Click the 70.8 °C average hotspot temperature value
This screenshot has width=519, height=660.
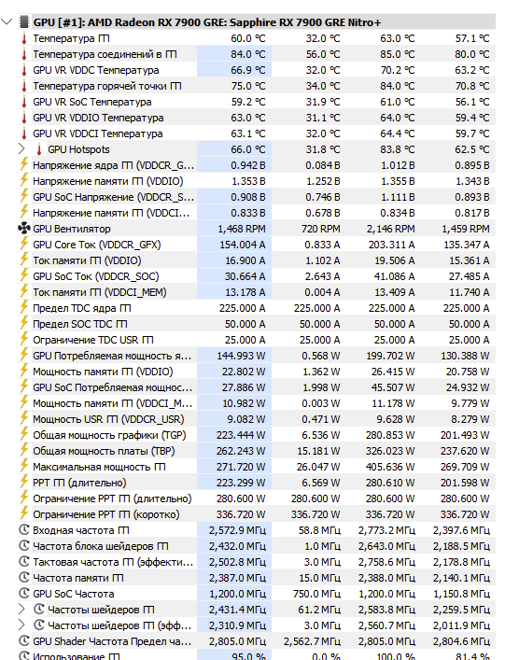[471, 86]
